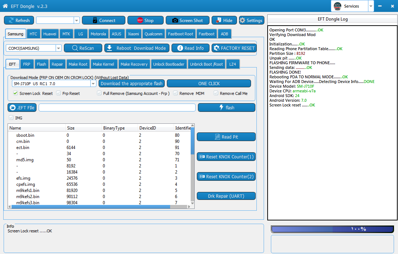This screenshot has width=398, height=254.
Task: Click the Drk Repair (UART) button
Action: click(226, 196)
